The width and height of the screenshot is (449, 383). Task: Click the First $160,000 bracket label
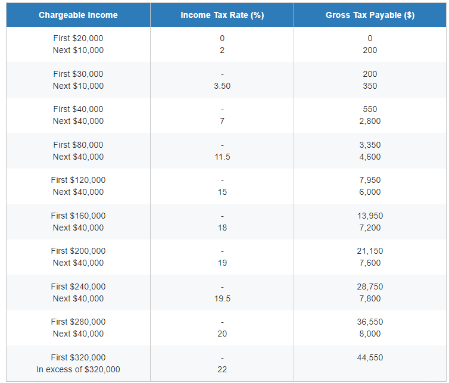pos(78,216)
